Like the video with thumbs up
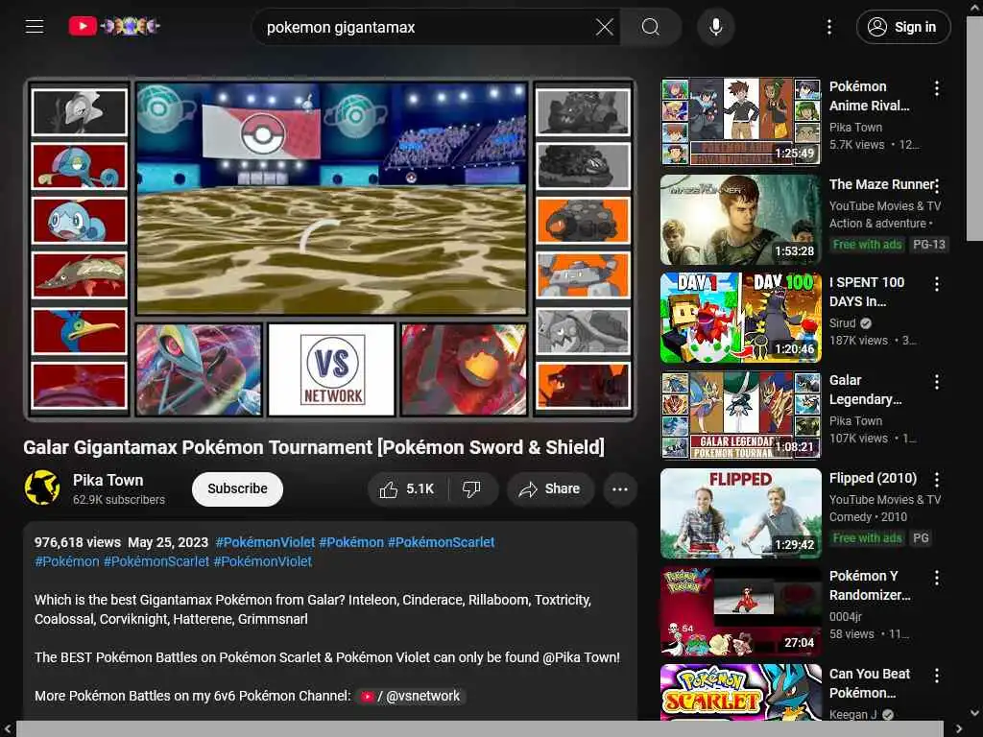The height and width of the screenshot is (737, 983). click(407, 488)
